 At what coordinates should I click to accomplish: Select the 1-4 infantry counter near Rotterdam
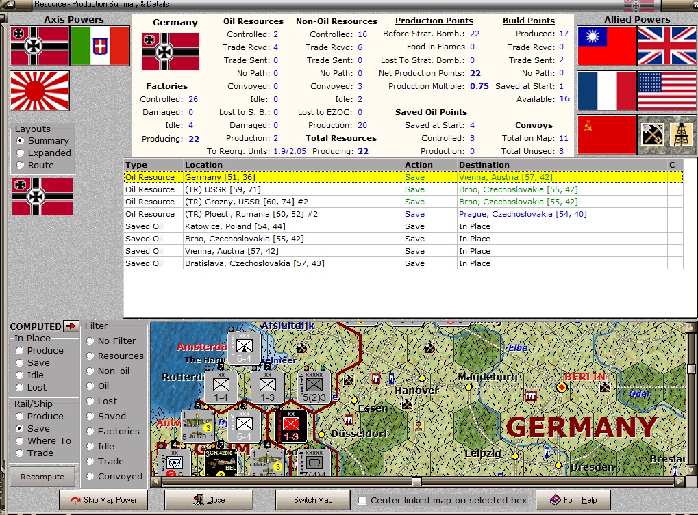(221, 388)
